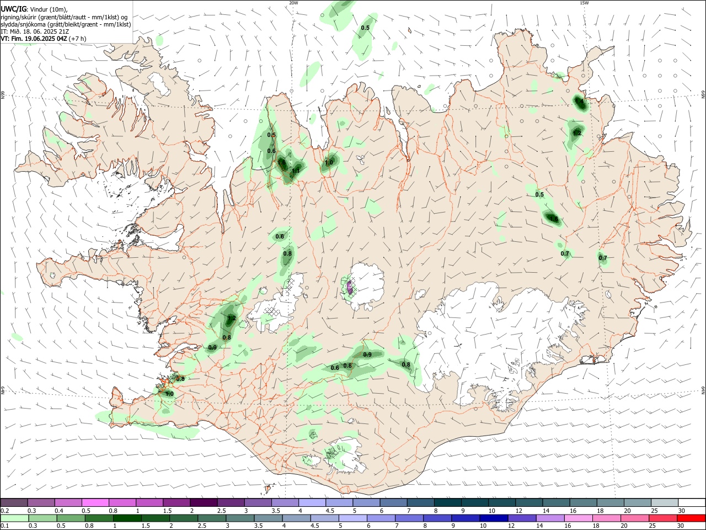Click the '(+7 h)' forecast offset text

point(78,39)
